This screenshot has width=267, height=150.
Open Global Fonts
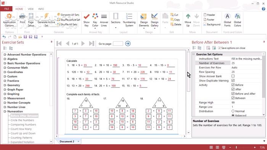[227, 20]
